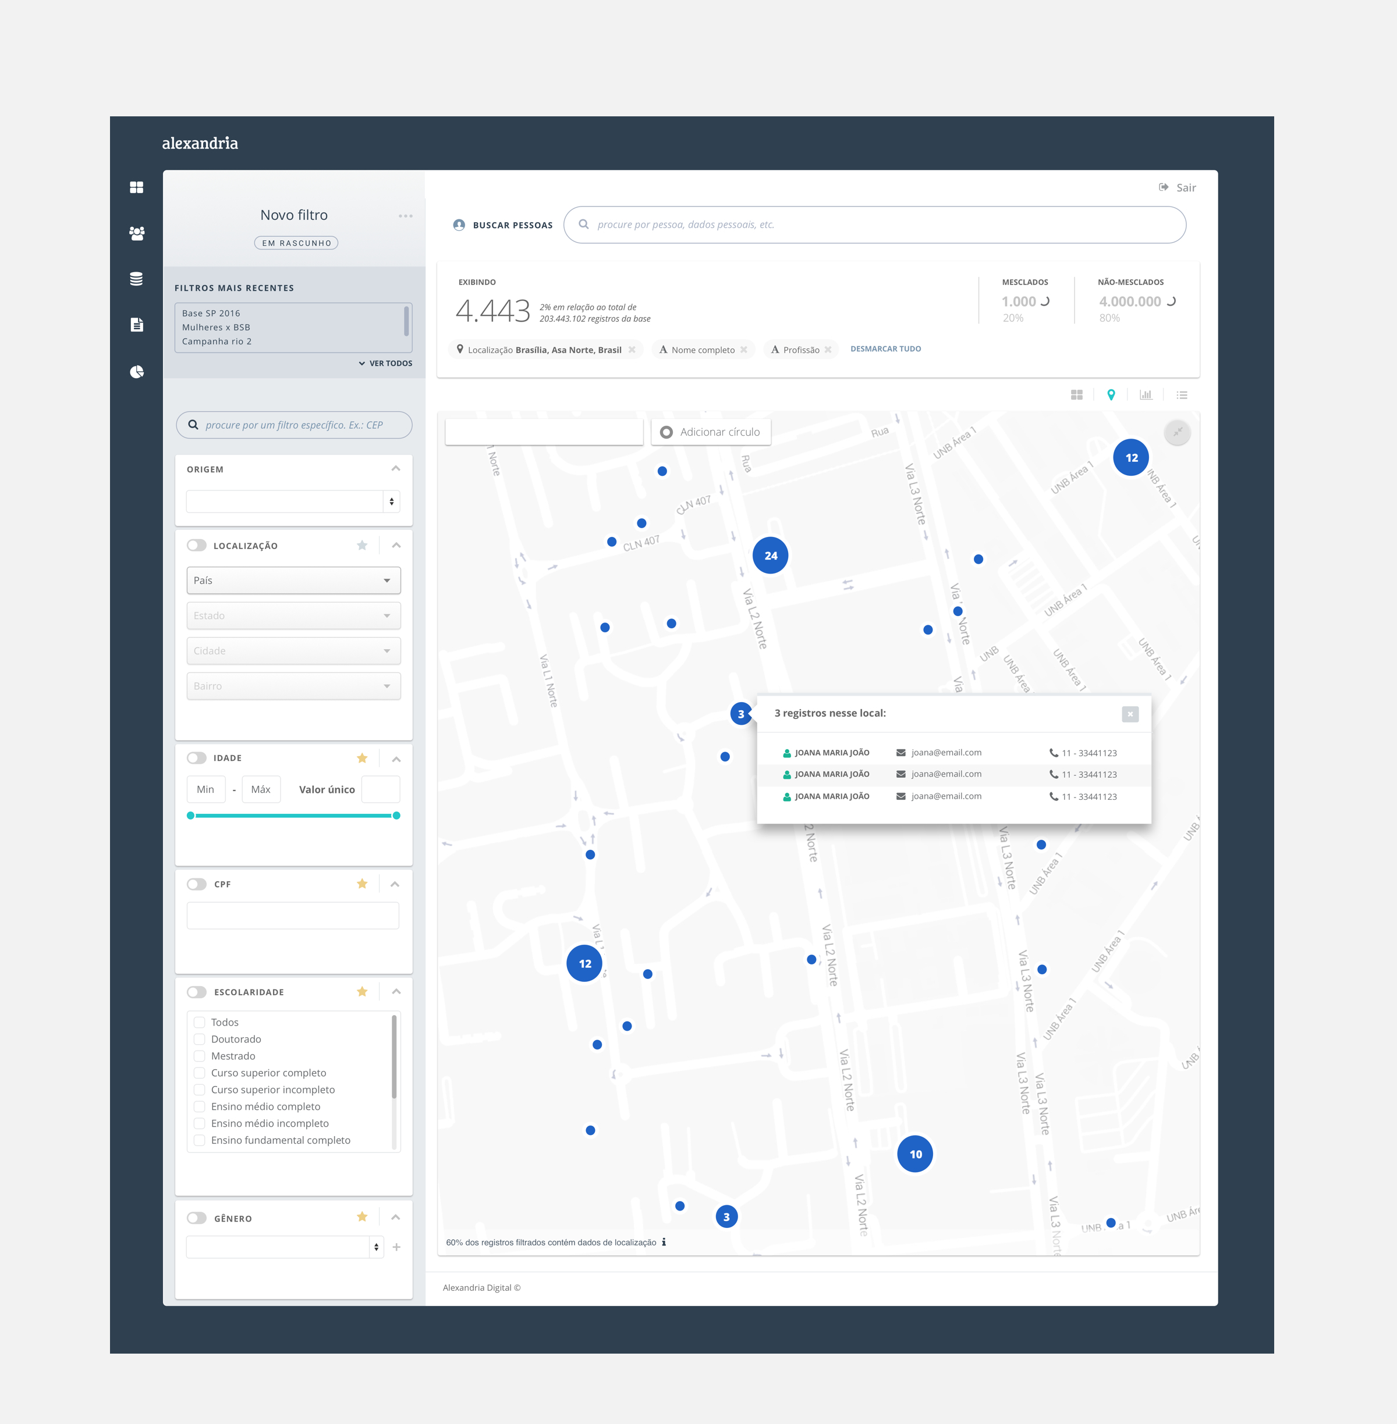Click the CPF input field
This screenshot has height=1424, width=1397.
(293, 916)
